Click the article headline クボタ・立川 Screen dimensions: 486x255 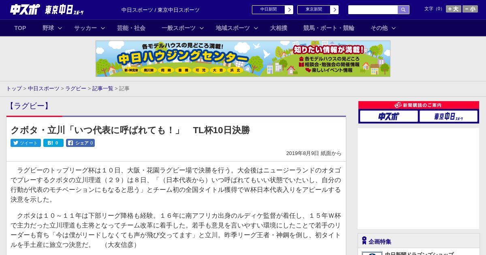pyautogui.click(x=130, y=130)
